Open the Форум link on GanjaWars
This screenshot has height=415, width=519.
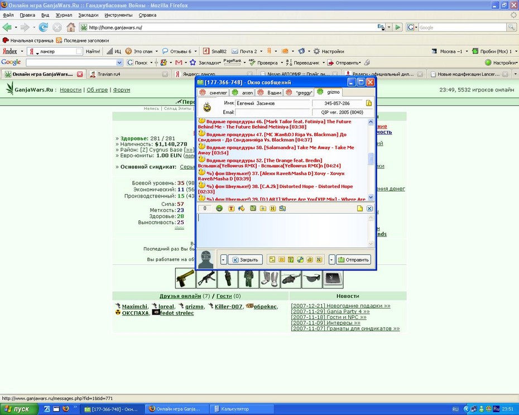coord(122,90)
